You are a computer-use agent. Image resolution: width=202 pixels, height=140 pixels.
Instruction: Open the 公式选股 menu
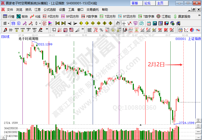pyautogui.click(x=50, y=10)
